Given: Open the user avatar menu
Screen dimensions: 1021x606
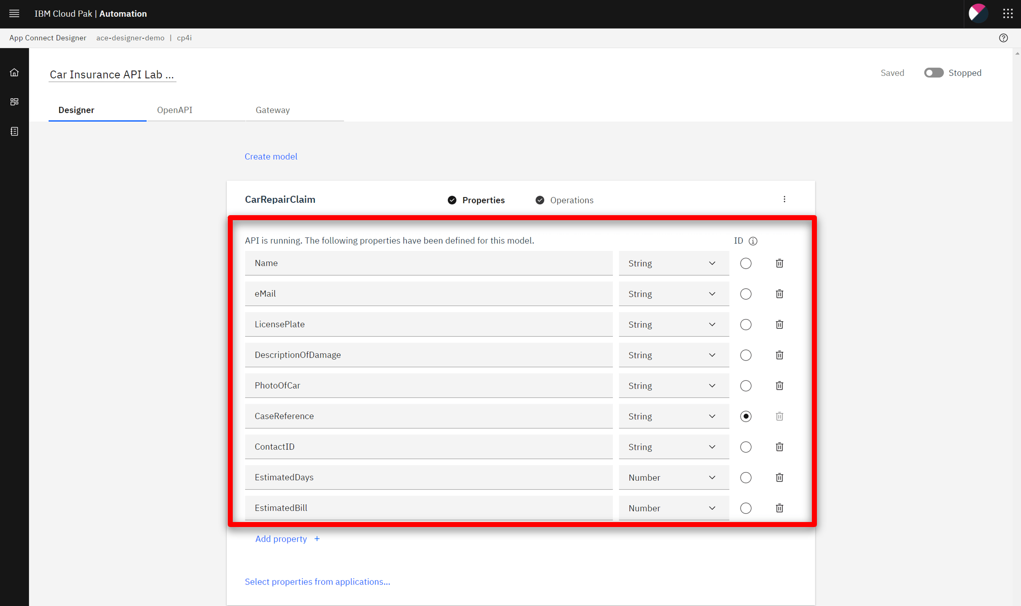Looking at the screenshot, I should pyautogui.click(x=977, y=14).
